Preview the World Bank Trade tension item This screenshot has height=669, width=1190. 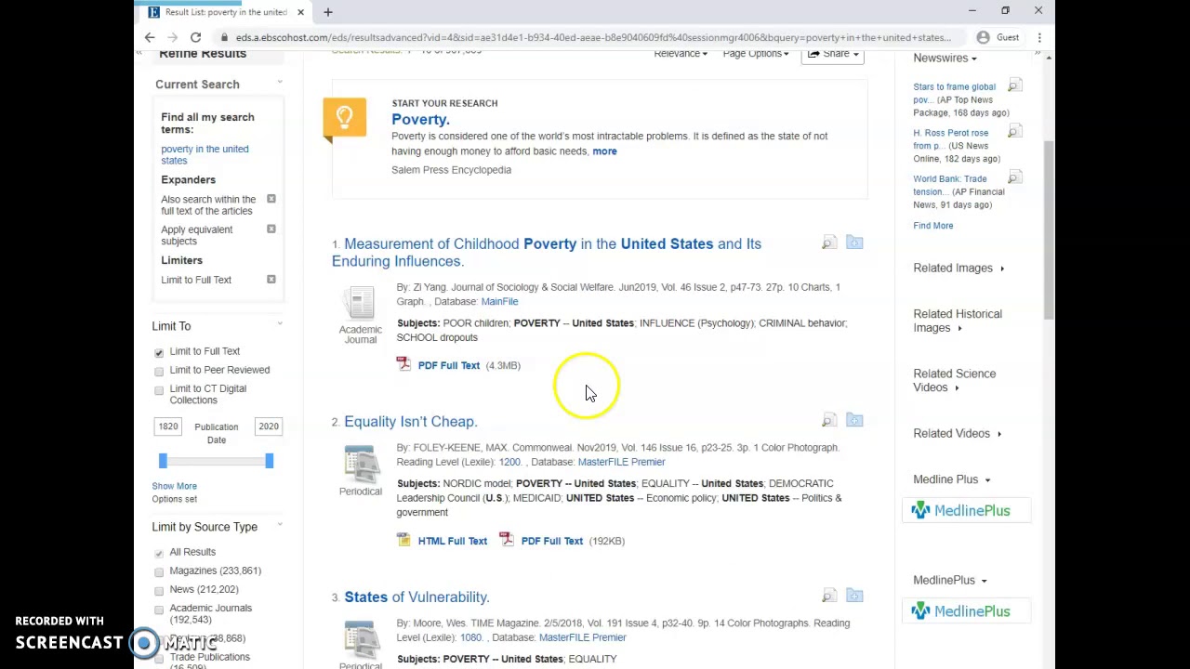click(x=1014, y=177)
